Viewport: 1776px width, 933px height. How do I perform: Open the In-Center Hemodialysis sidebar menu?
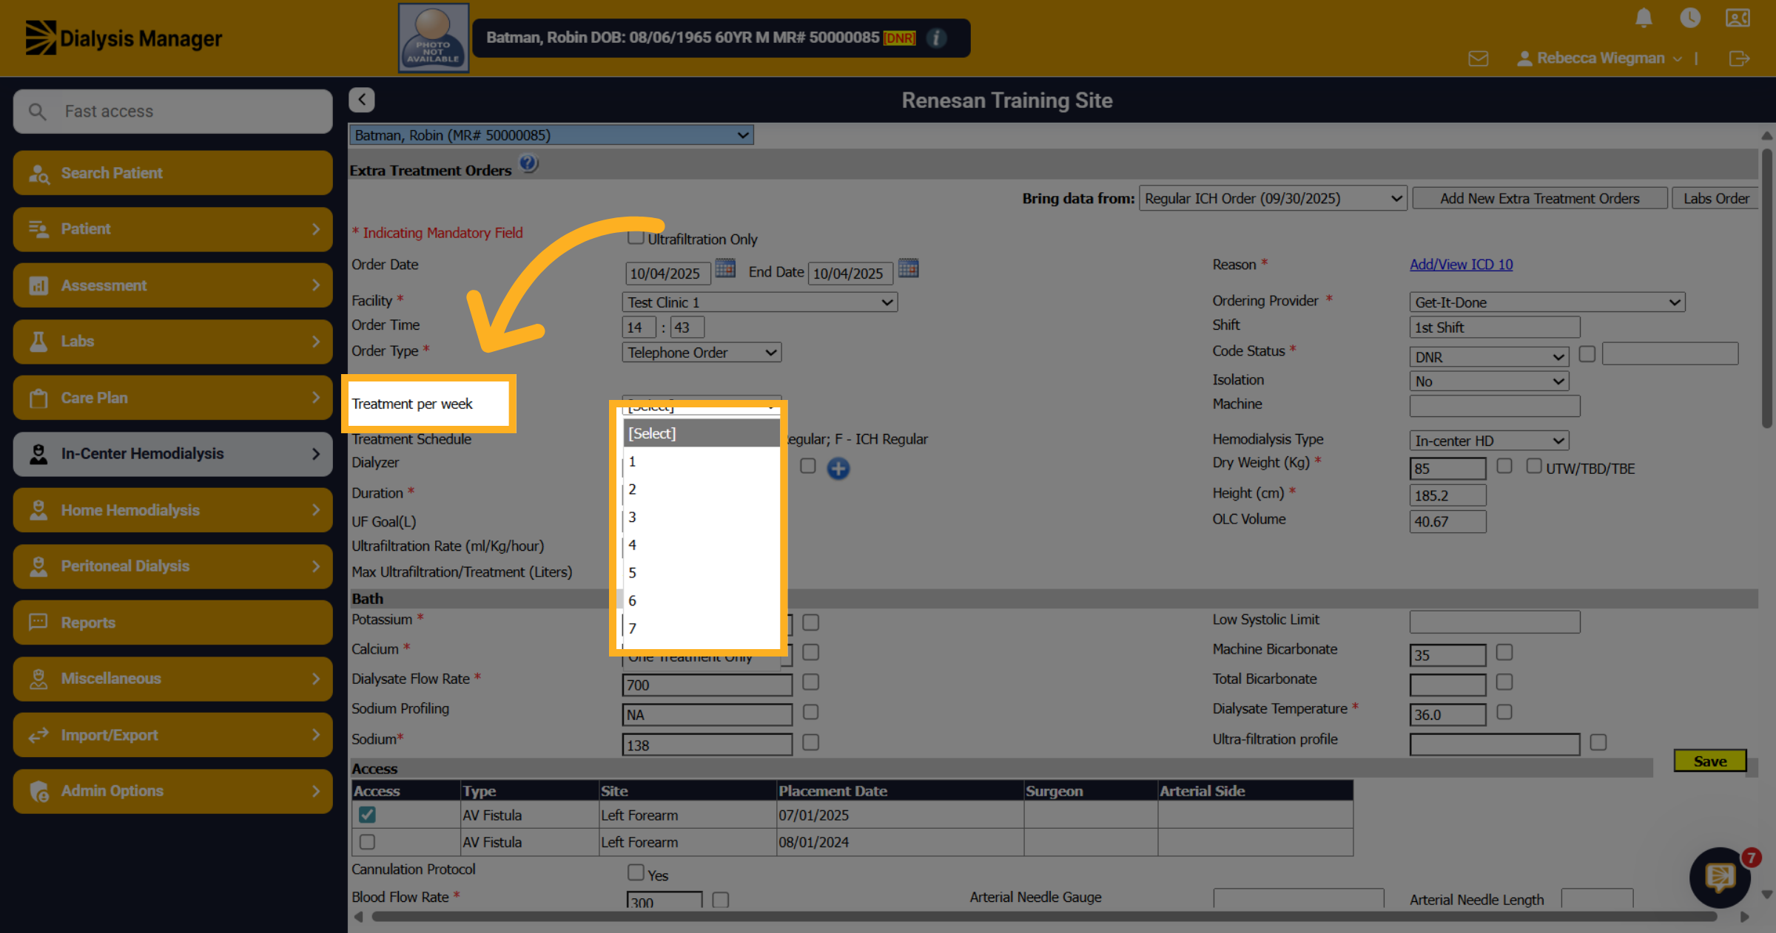pos(172,454)
